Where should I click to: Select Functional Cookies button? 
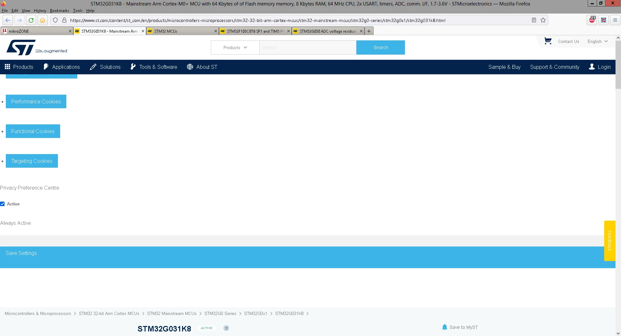tap(33, 131)
